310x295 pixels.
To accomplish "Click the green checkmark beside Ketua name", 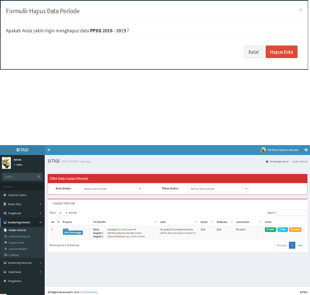I will point(135,229).
